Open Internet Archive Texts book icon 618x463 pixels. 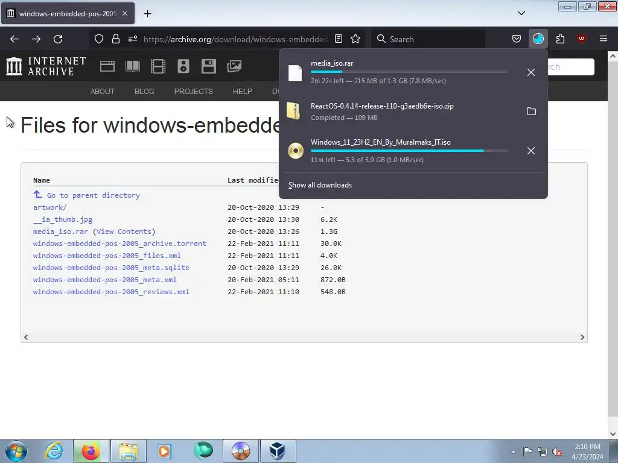click(x=133, y=66)
